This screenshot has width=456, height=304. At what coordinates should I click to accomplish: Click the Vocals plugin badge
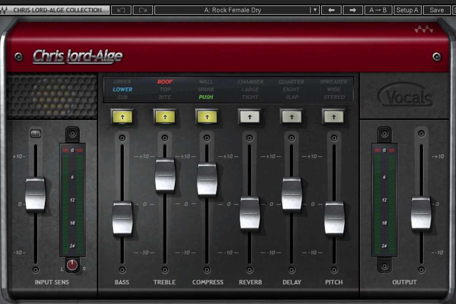[x=405, y=95]
